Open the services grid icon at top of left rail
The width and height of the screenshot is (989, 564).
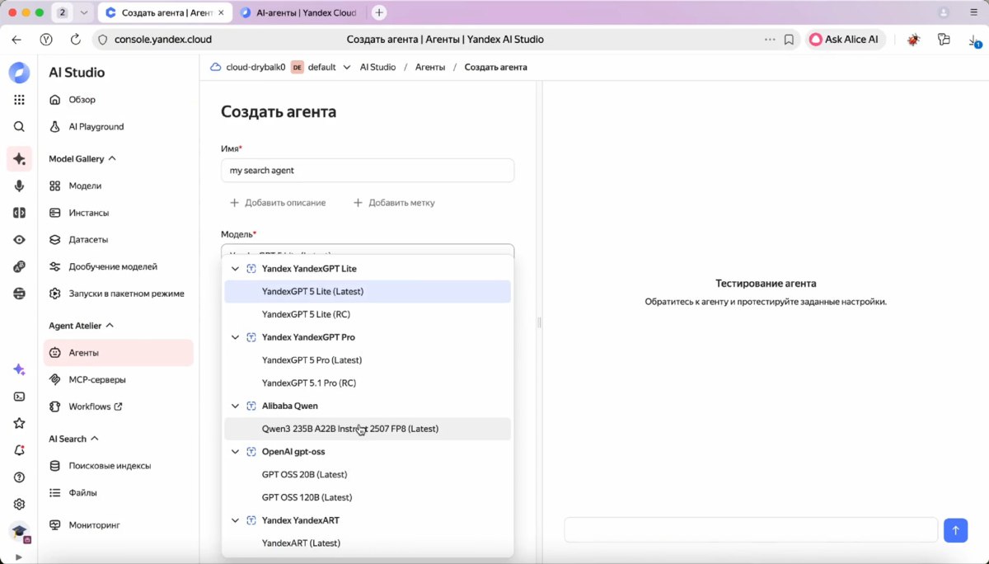[20, 99]
